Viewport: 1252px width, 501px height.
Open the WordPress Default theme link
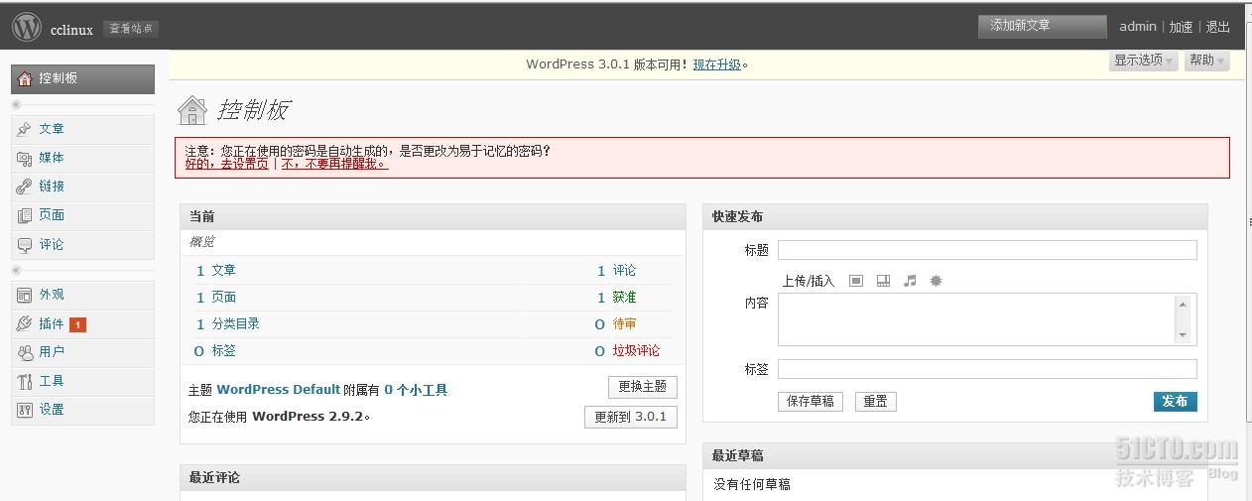click(278, 390)
